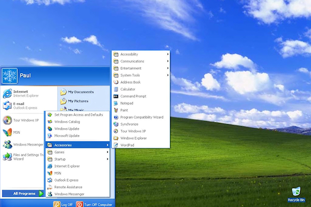Expand the Accessories submenu arrow
The image size is (311, 207).
[108, 145]
